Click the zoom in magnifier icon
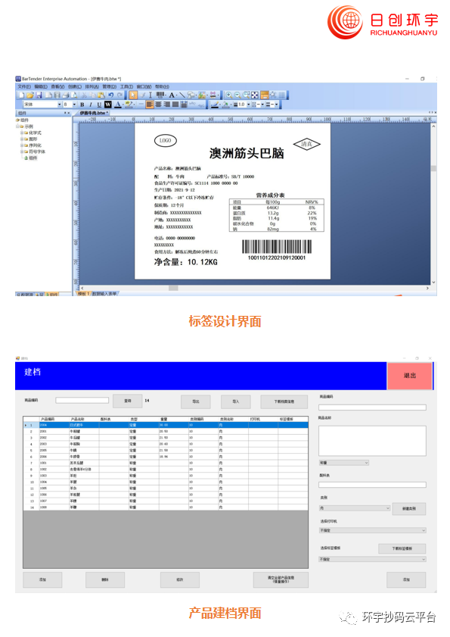This screenshot has height=637, width=450. 229,95
